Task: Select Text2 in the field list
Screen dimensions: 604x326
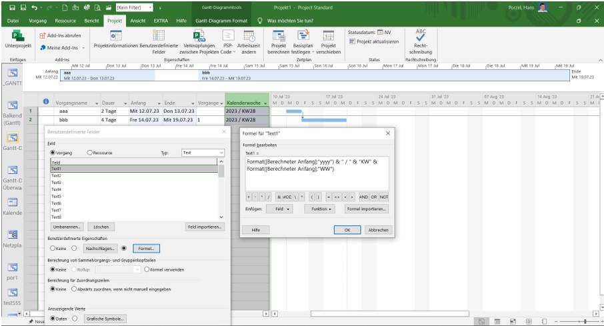Action: click(x=134, y=175)
